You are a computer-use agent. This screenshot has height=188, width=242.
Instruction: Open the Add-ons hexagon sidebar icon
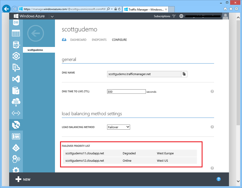point(16,159)
